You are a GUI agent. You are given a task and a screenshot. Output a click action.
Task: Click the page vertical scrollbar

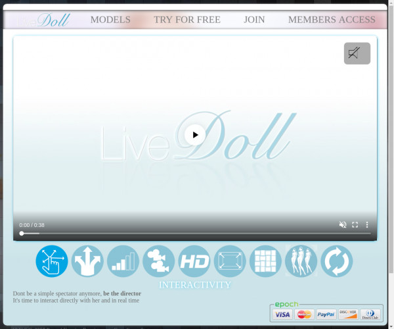click(391, 138)
